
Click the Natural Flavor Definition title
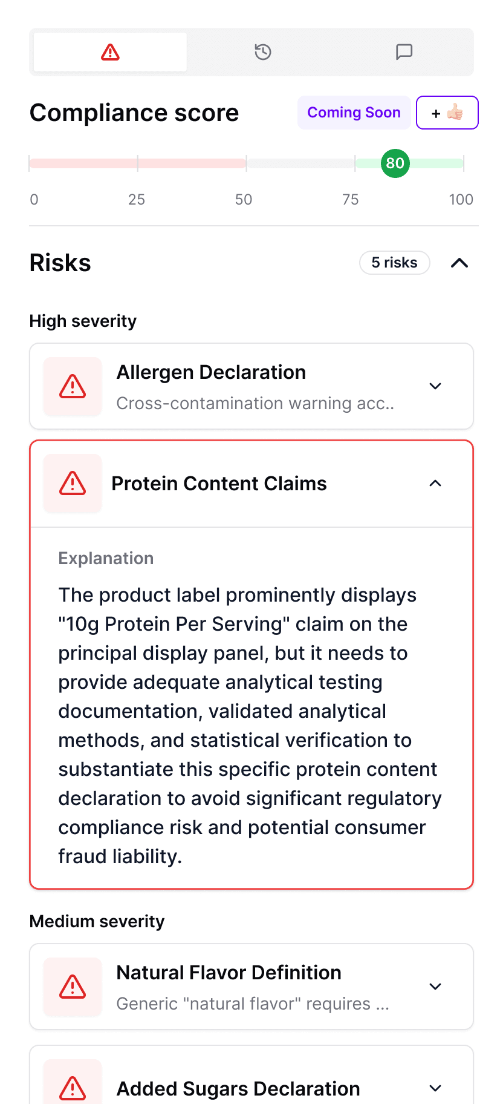229,973
